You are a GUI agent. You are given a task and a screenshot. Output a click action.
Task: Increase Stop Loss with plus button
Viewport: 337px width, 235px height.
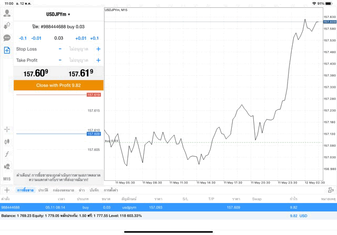(x=98, y=49)
